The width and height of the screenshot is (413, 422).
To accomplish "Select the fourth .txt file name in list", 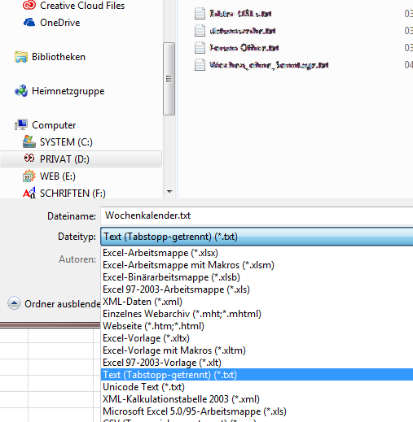I will 269,65.
